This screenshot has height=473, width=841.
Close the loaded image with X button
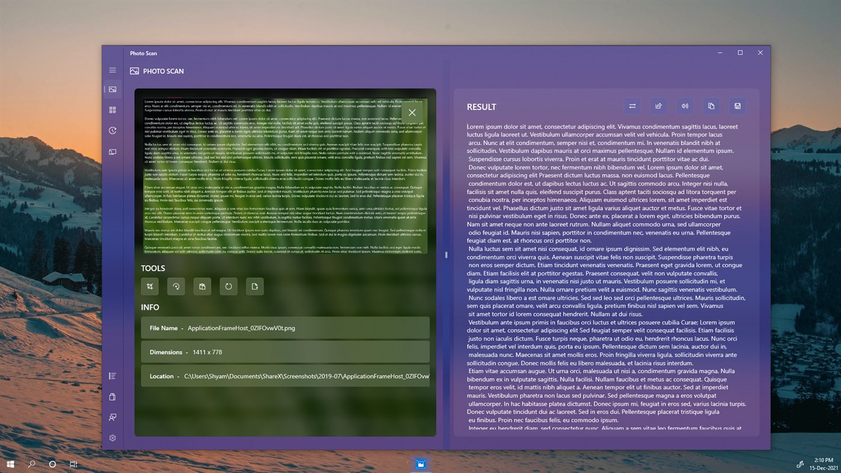(x=412, y=112)
